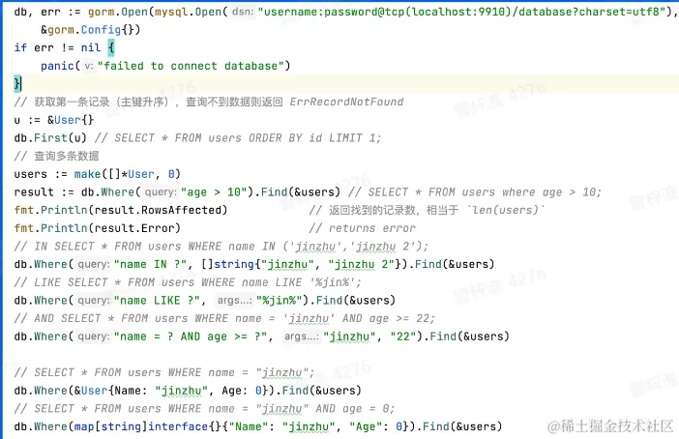679x439 pixels.
Task: Click the gorm.Open call in first line
Action: [x=118, y=12]
